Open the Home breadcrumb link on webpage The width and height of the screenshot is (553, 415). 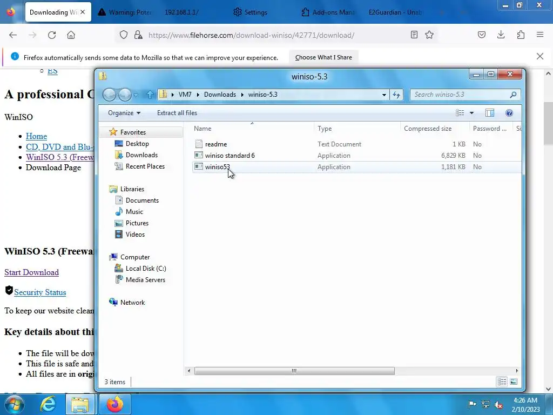coord(36,136)
